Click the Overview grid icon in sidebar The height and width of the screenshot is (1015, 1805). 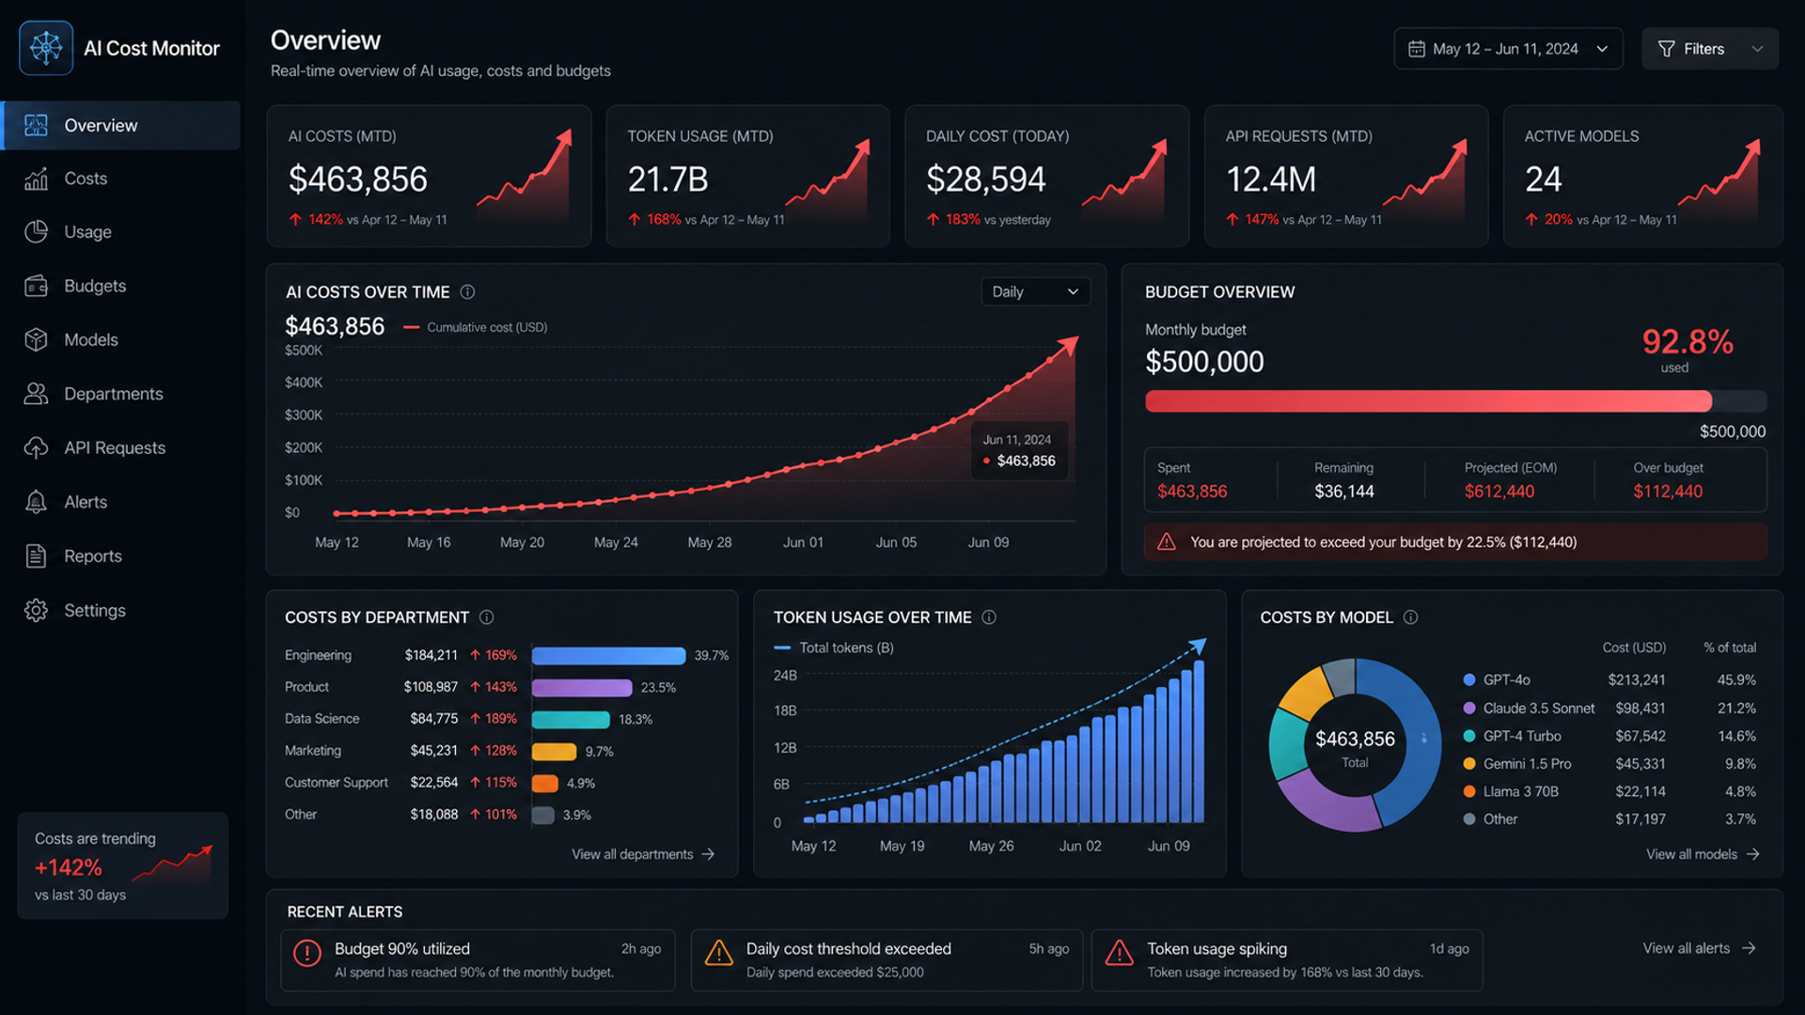pos(36,125)
